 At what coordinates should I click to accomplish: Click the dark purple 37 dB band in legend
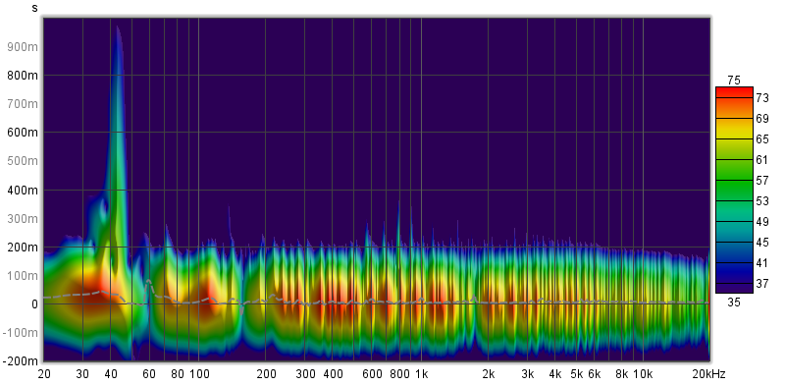coord(734,284)
